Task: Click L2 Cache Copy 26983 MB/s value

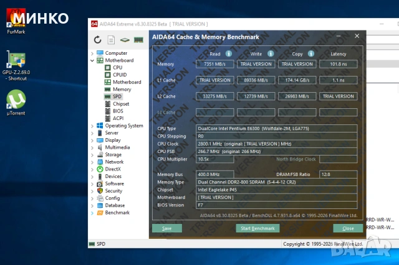Action: [x=297, y=96]
